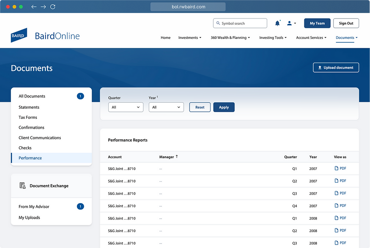
Task: Click the browser address bar bol.rwbaird.com
Action: click(188, 7)
